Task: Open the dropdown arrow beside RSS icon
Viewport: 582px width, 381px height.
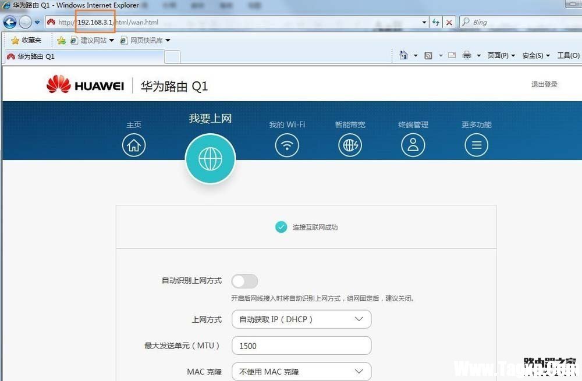Action: (x=441, y=56)
